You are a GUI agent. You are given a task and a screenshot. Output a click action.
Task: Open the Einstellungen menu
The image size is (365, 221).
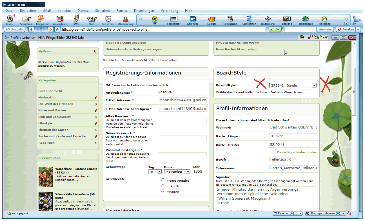pos(144,11)
